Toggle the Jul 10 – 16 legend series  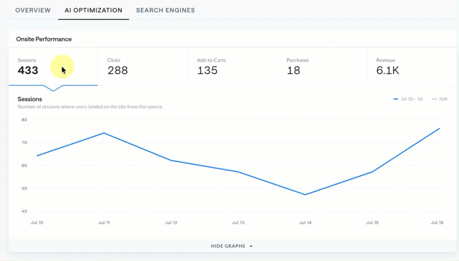coord(408,99)
